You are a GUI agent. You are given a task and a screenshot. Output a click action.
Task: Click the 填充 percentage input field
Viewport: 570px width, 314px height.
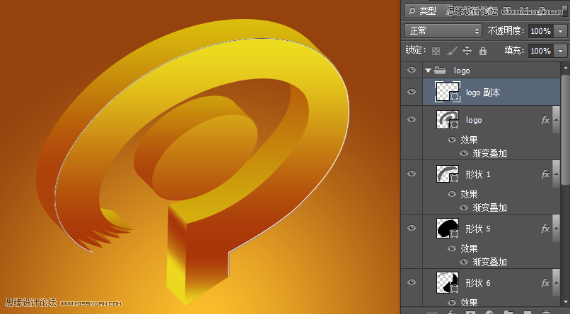540,51
